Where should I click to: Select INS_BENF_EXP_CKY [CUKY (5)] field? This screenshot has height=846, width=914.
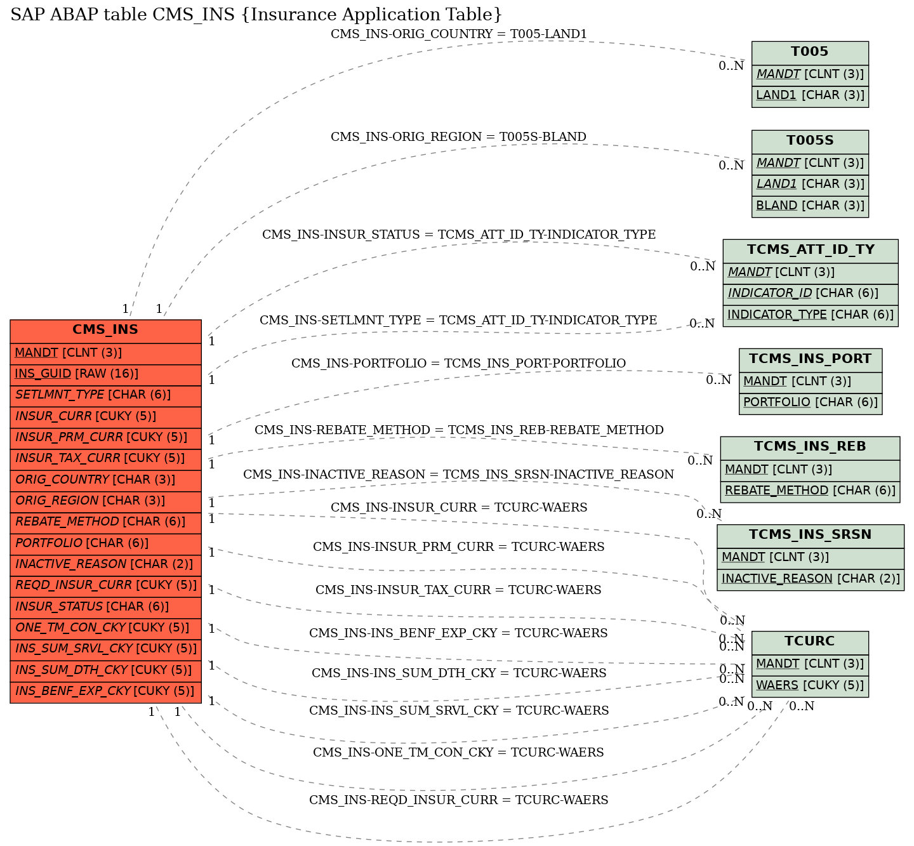[105, 691]
